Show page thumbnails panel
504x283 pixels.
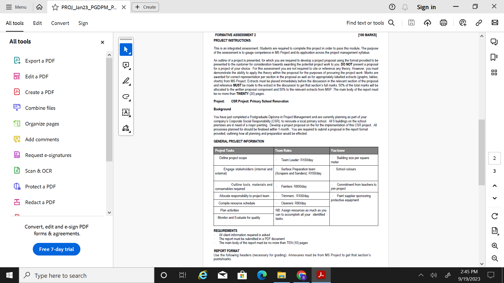coord(494,73)
